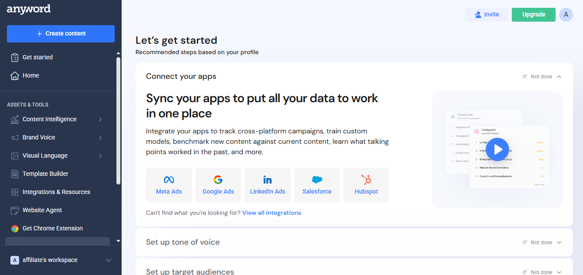Click the Invite button
The width and height of the screenshot is (583, 275).
tap(487, 14)
